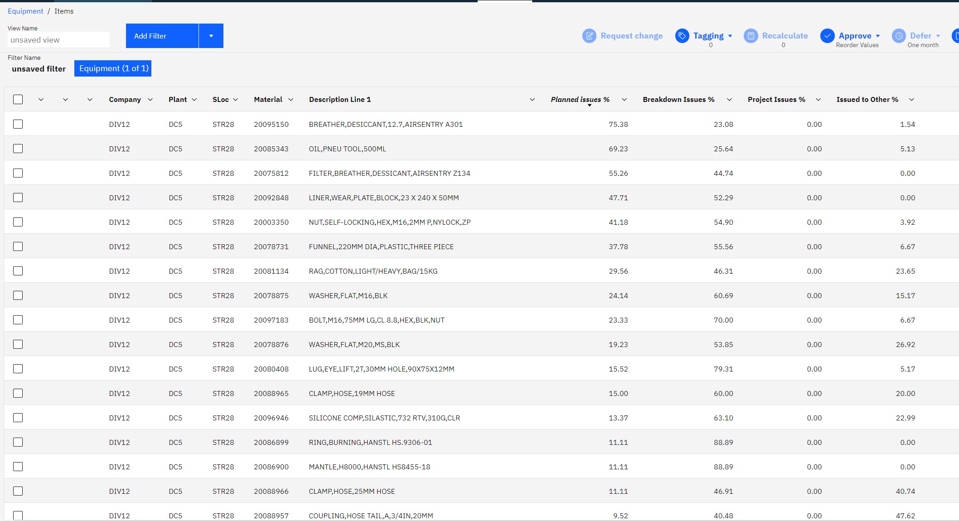
Task: Click the Add Filter button
Action: point(162,36)
